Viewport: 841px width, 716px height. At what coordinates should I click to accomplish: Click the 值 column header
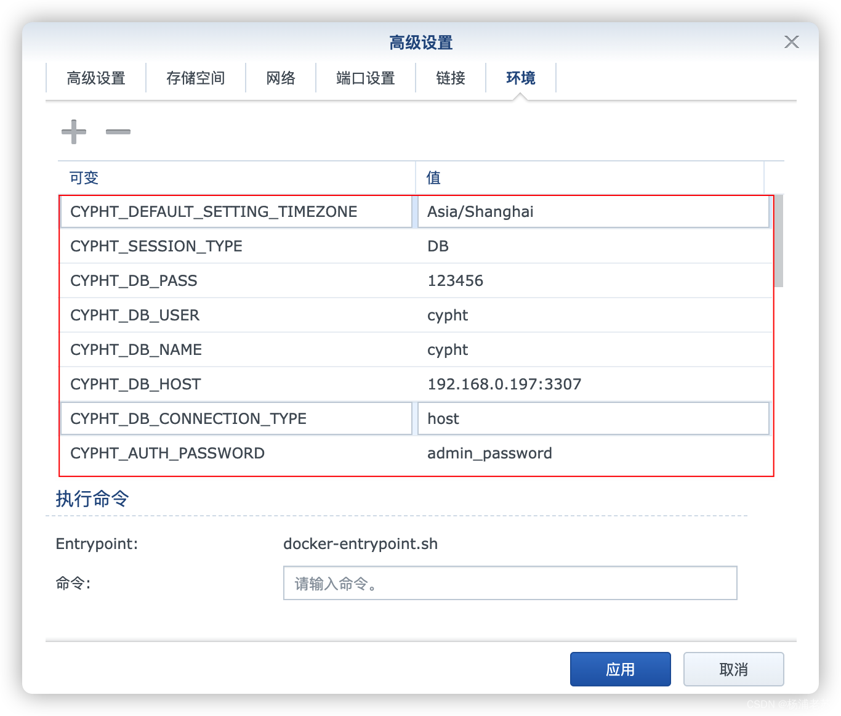click(590, 178)
